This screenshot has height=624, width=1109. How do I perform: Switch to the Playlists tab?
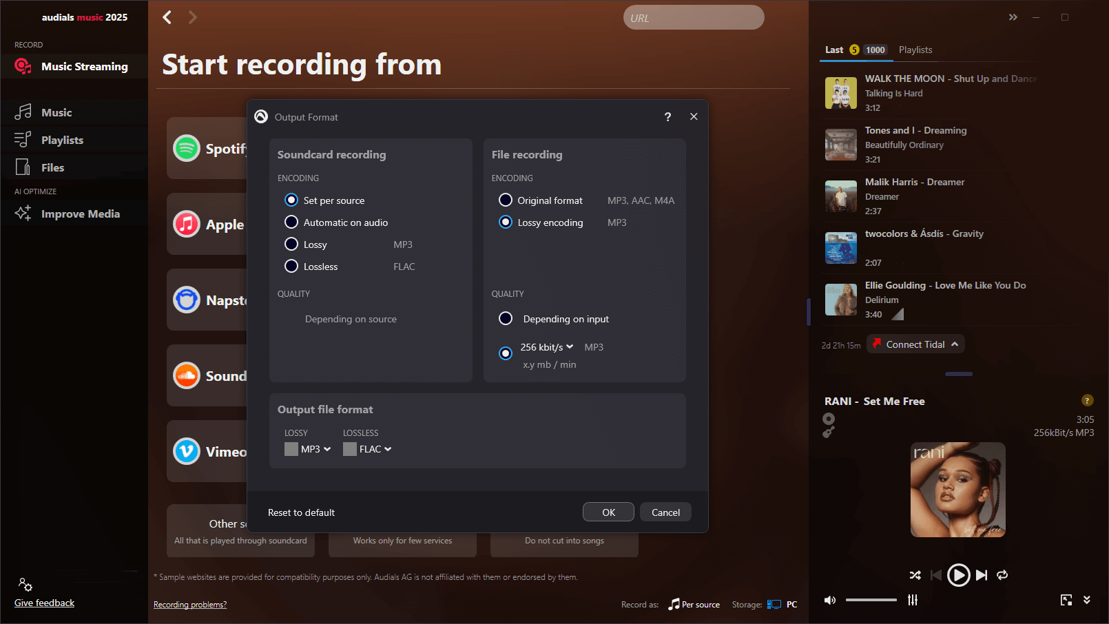click(x=915, y=50)
